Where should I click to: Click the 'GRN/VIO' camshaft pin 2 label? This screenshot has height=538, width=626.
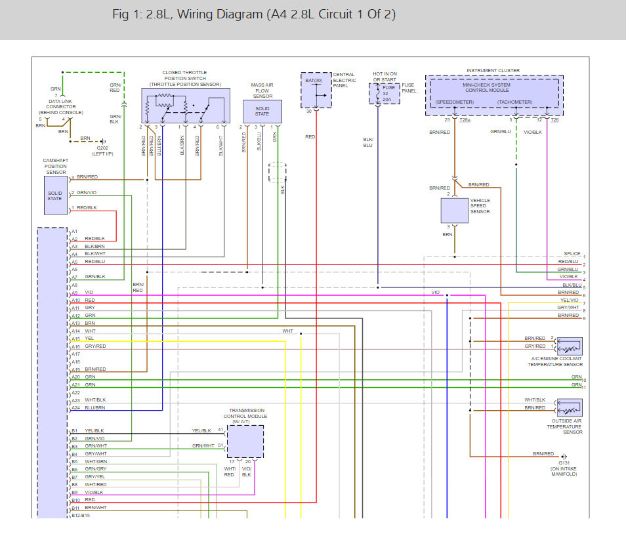click(87, 192)
